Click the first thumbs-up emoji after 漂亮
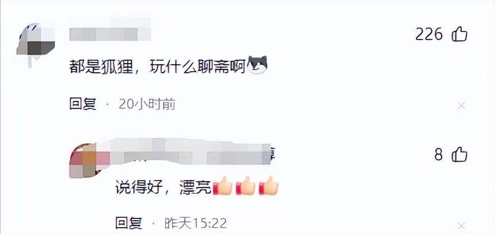The height and width of the screenshot is (234, 495). pyautogui.click(x=223, y=186)
